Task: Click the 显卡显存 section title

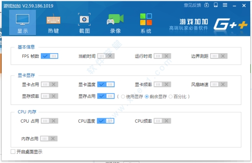Action: pos(26,75)
